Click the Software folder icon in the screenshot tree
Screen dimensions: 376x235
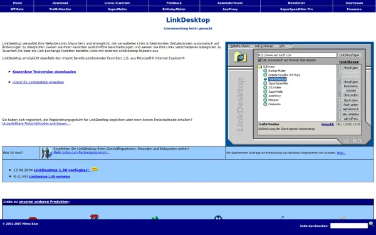[x=260, y=66]
